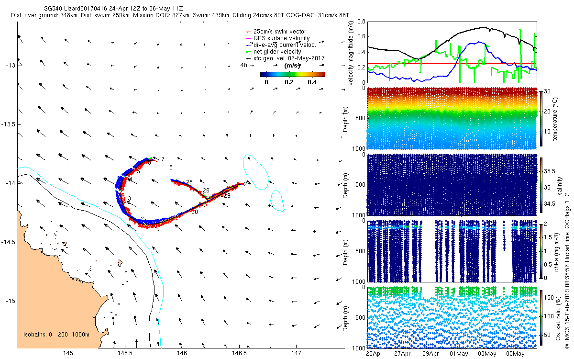Click the Ox. sat. ratio colorbar
The width and height of the screenshot is (574, 359).
[541, 317]
